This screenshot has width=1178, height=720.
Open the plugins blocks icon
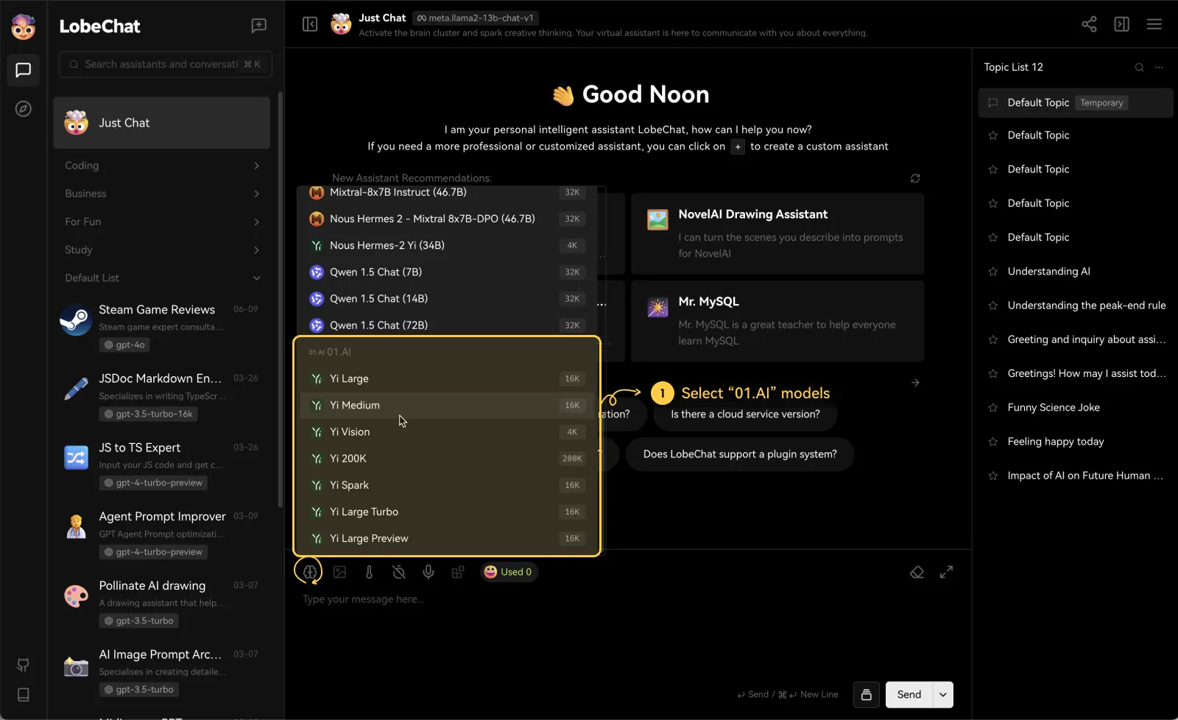point(458,572)
